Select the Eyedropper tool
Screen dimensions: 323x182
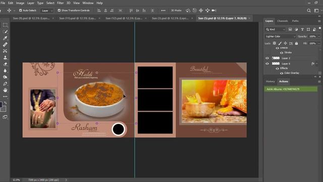coord(5,38)
